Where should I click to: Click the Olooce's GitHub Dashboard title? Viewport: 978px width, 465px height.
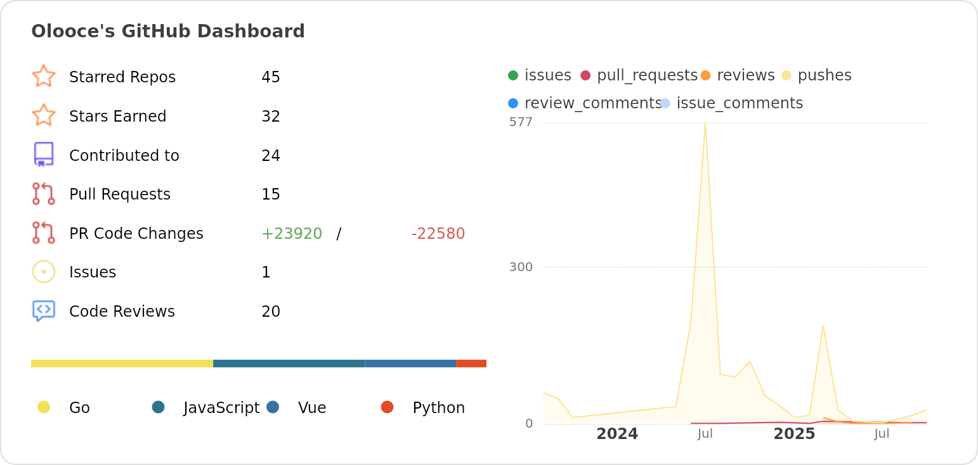(168, 32)
